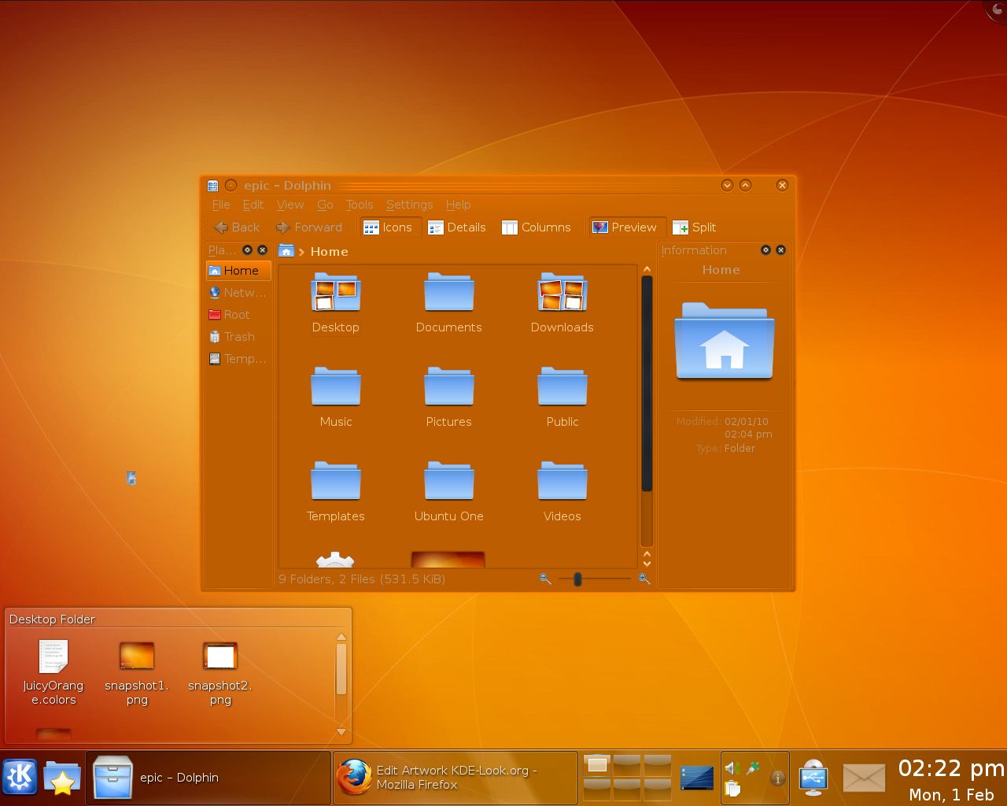Open the Videos folder
This screenshot has height=806, width=1007.
[x=562, y=492]
